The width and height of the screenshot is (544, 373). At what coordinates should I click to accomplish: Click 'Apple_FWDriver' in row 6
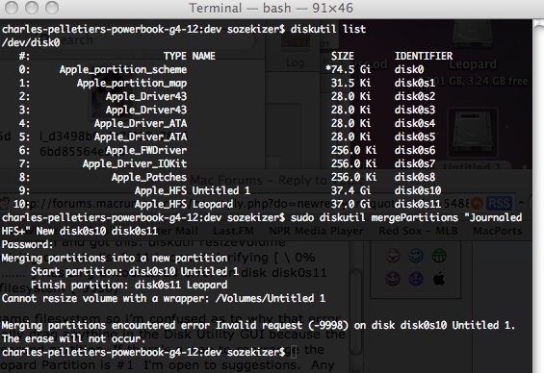[x=146, y=150]
